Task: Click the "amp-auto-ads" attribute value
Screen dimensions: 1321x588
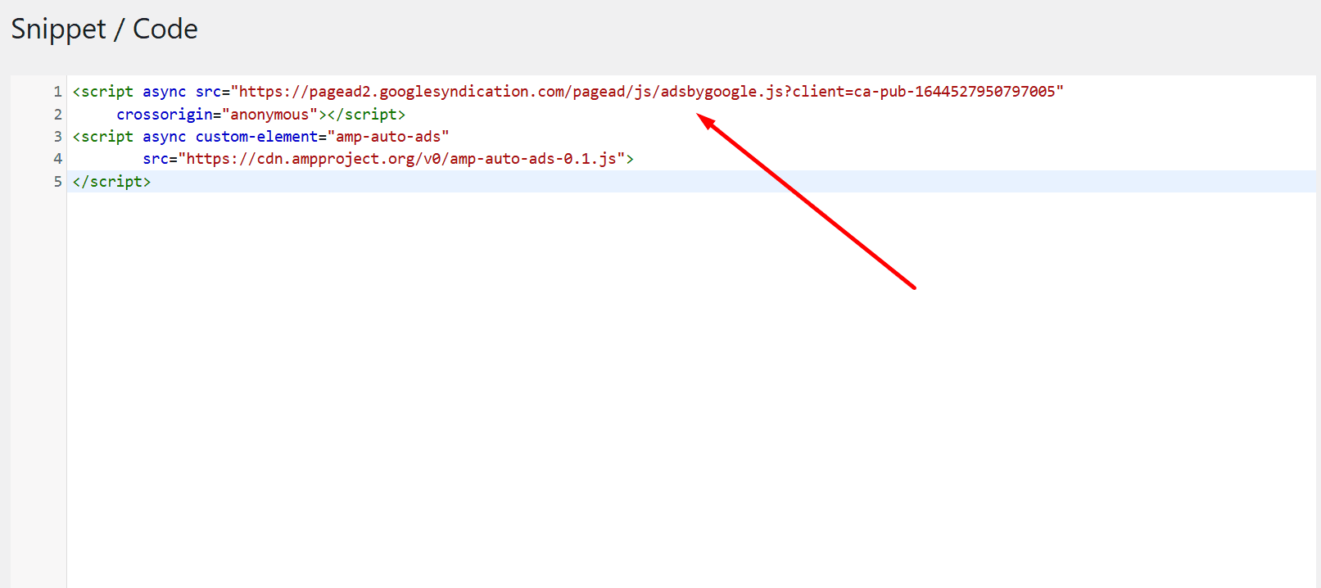Action: (x=387, y=137)
